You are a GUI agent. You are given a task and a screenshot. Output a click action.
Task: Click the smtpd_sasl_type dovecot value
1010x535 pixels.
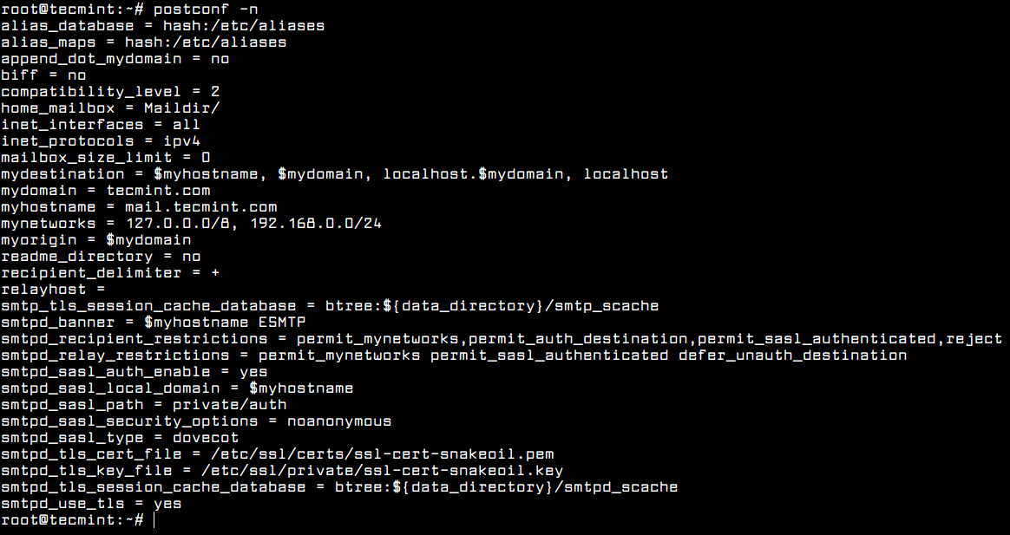pos(206,438)
